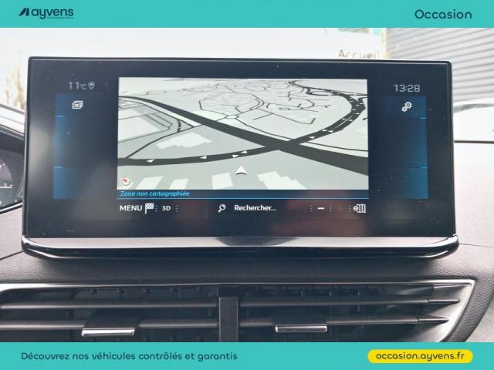Click the ayvens logo in banner

tap(46, 12)
